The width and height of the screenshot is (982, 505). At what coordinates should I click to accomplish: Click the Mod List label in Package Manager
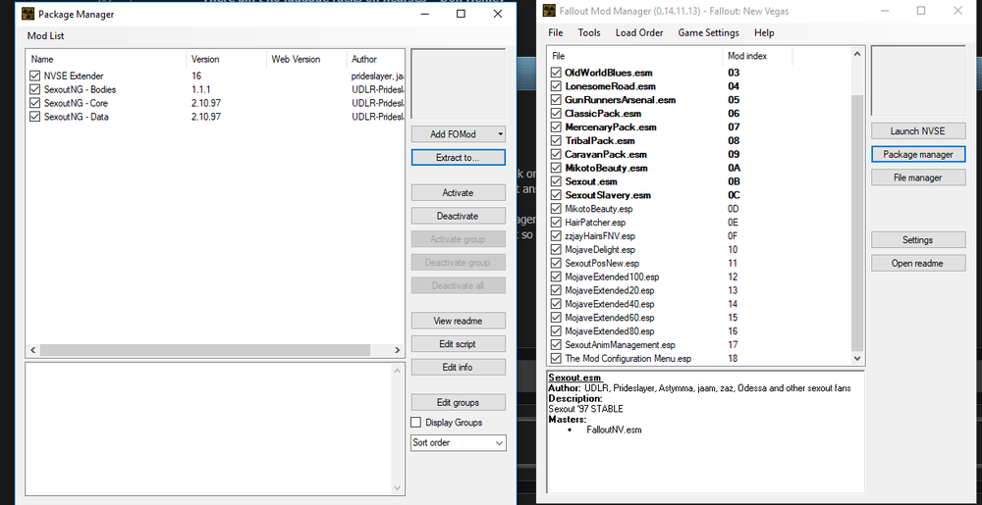click(x=46, y=36)
